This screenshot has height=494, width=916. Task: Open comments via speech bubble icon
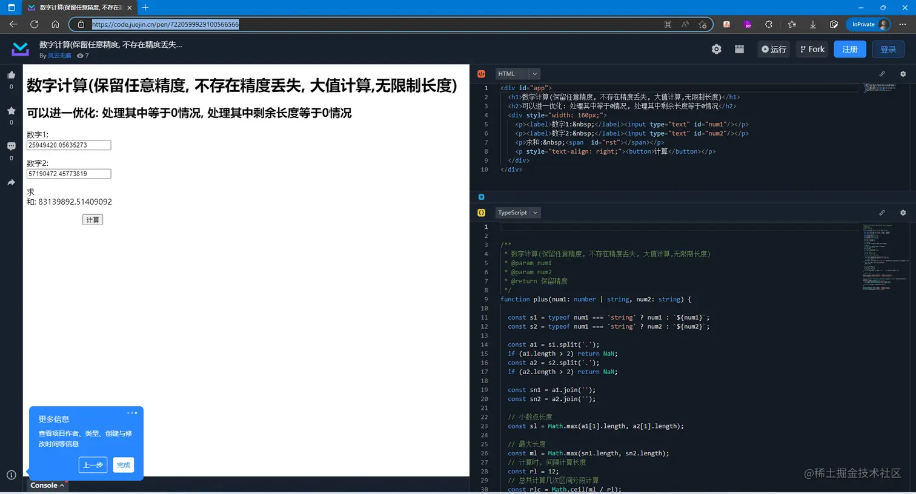point(11,146)
